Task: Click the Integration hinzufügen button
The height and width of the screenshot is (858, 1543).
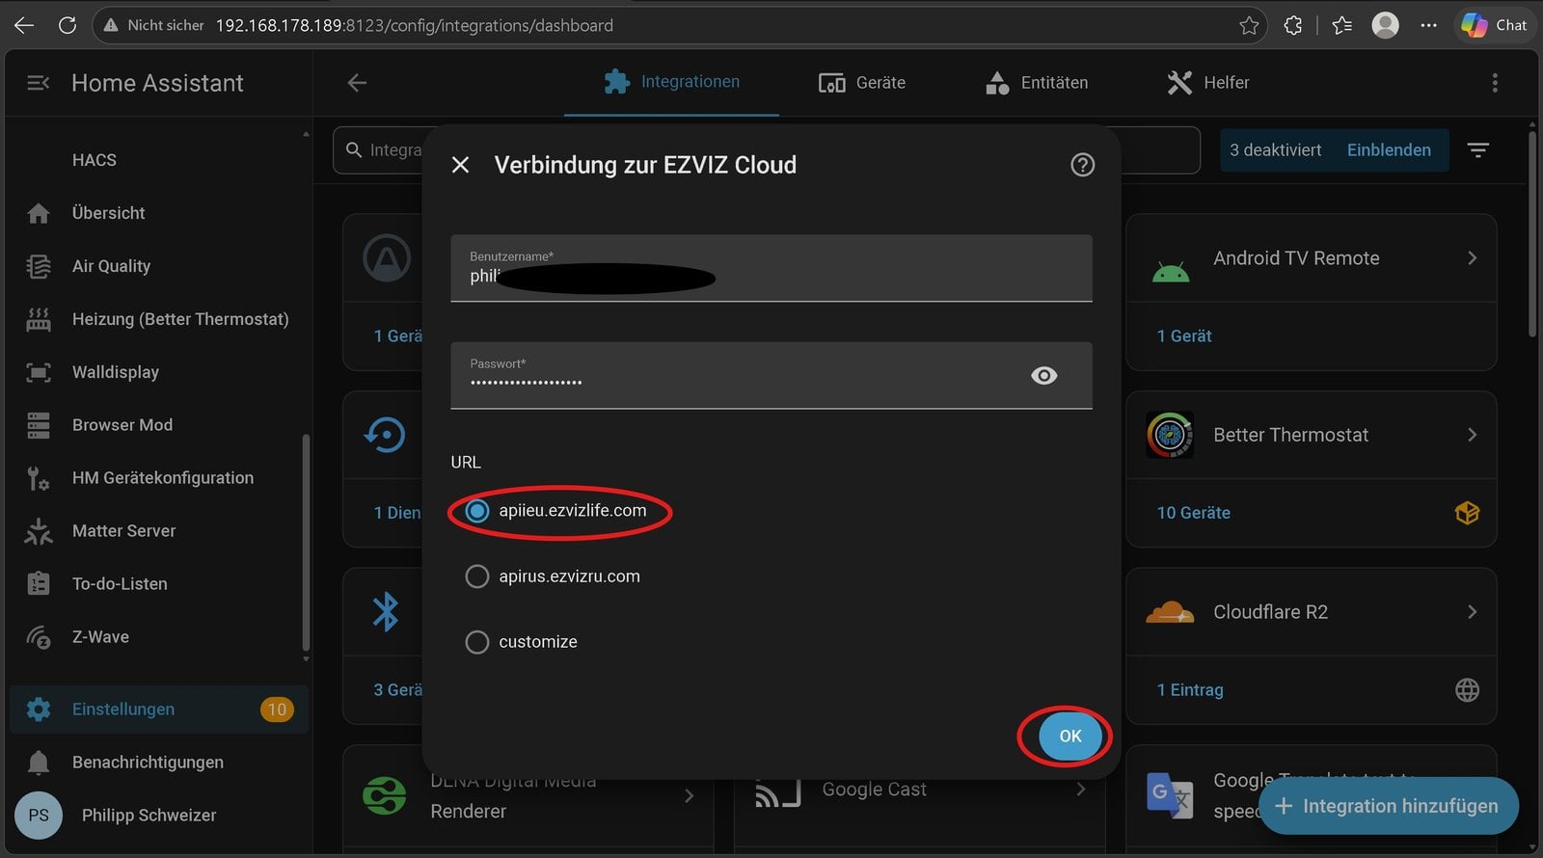Action: pos(1388,806)
